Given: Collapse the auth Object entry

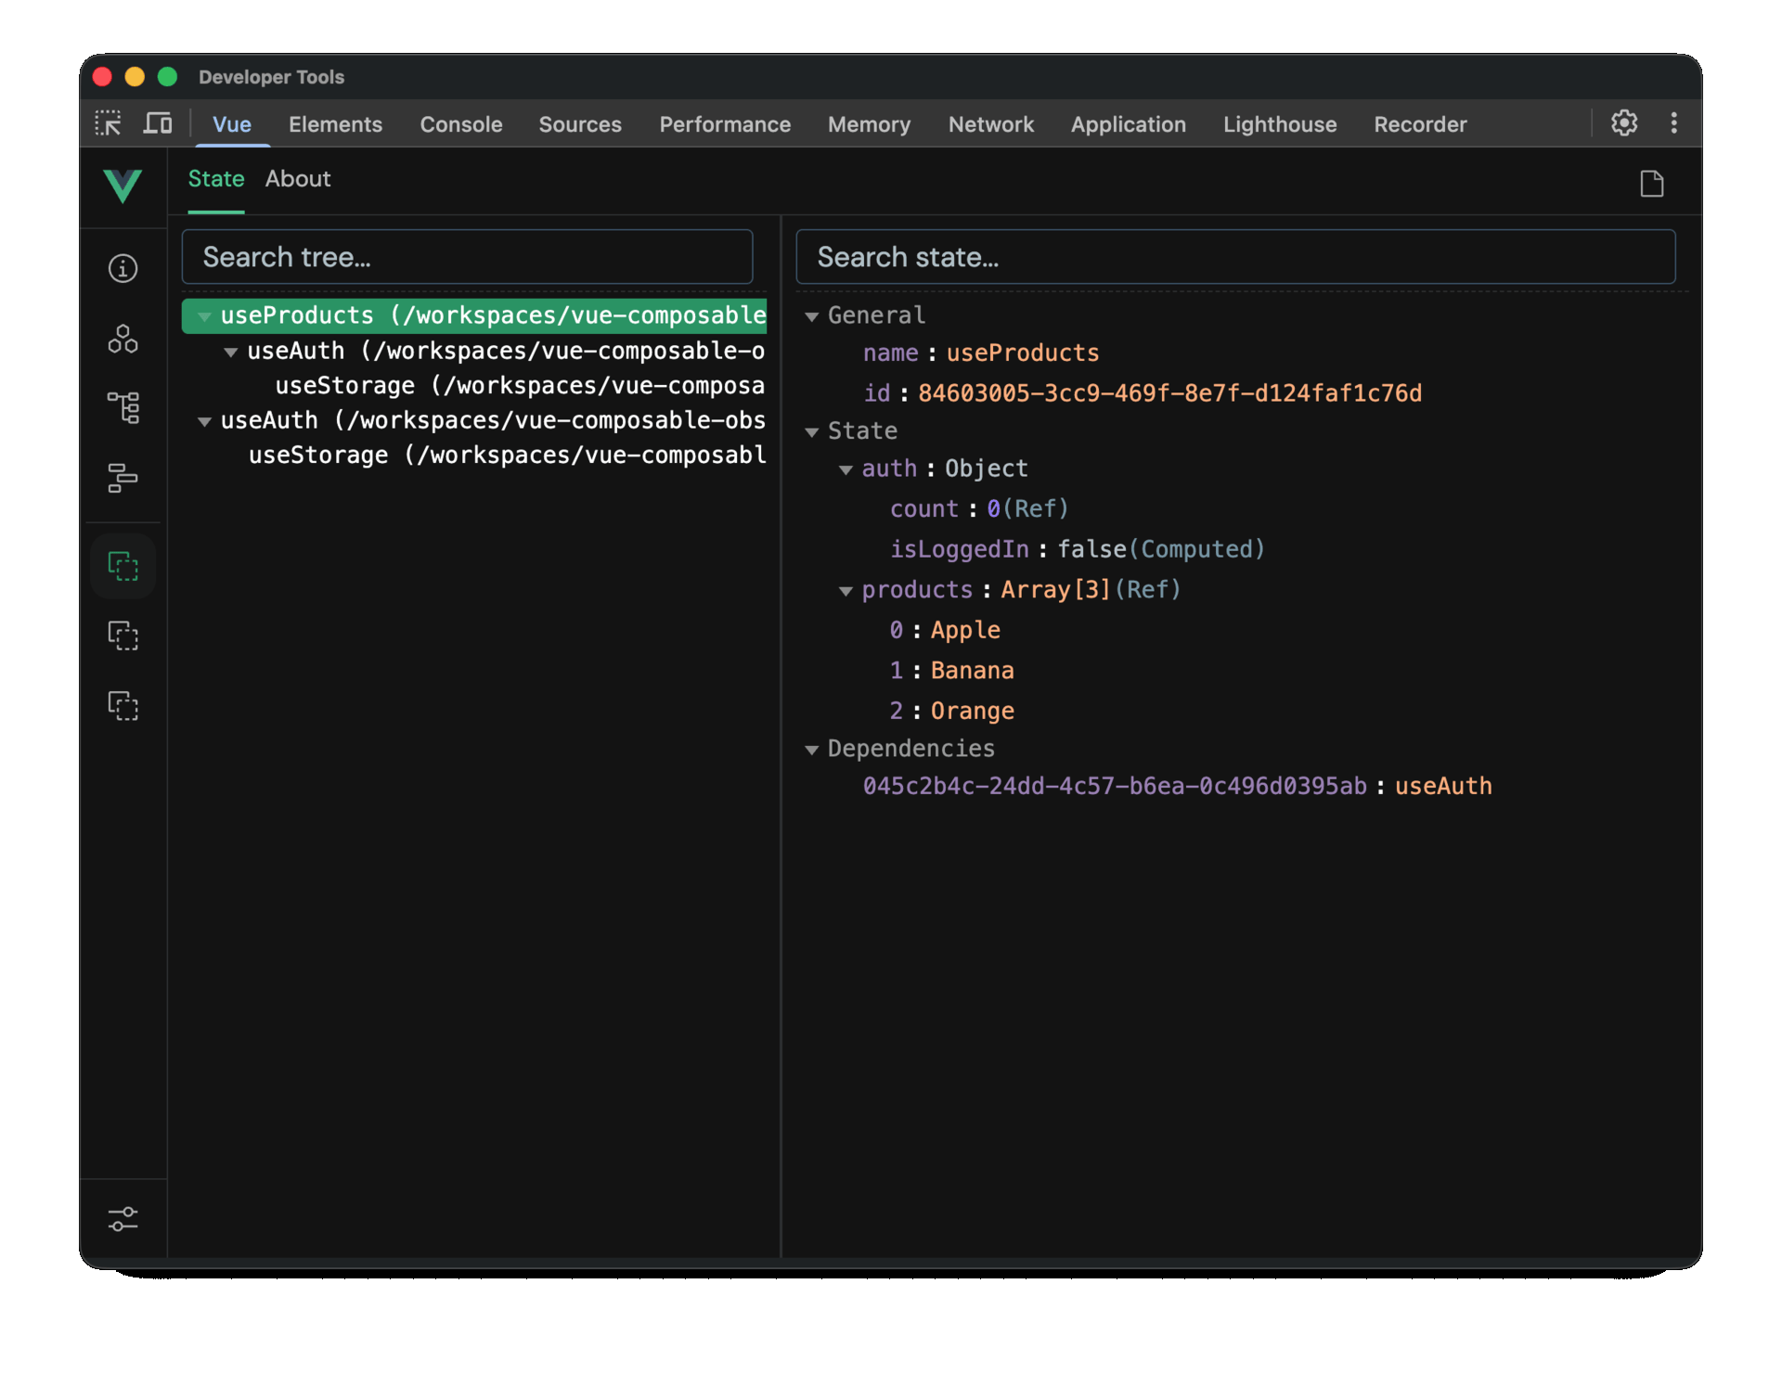Looking at the screenshot, I should (846, 469).
